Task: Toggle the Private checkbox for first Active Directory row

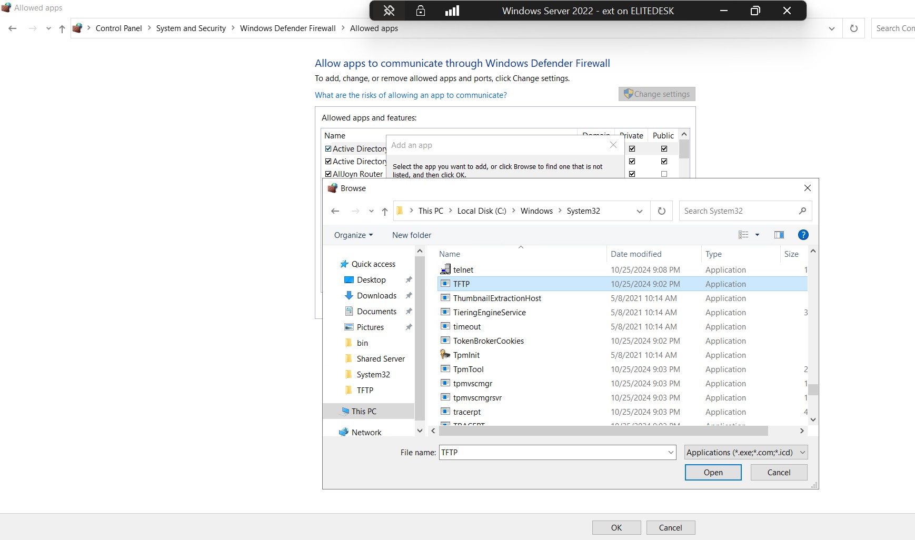Action: coord(632,149)
